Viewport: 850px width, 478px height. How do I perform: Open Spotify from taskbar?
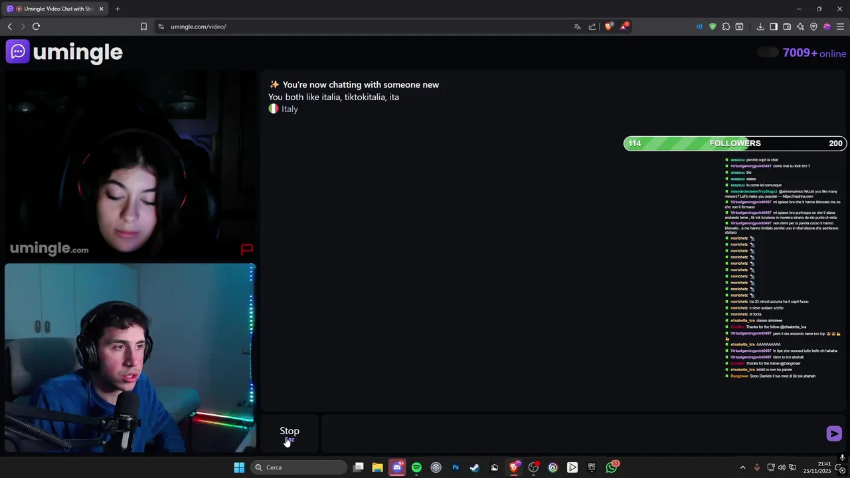(416, 467)
